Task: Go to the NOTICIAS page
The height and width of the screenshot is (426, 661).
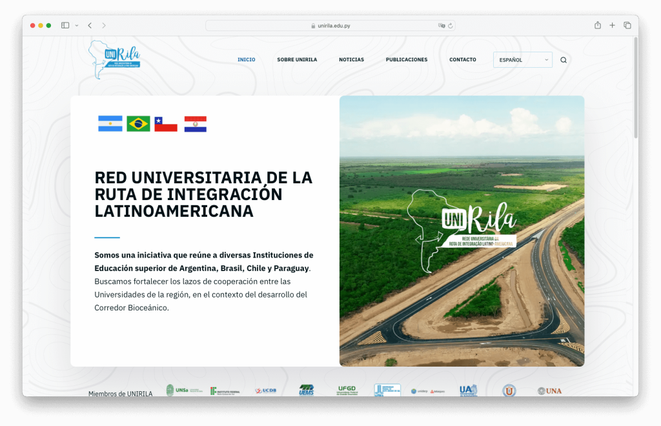Action: coord(351,59)
